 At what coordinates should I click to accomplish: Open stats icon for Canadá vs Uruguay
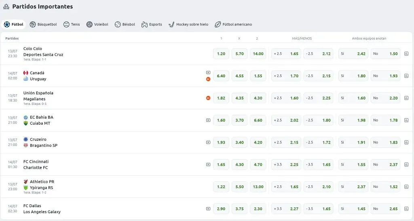click(406, 76)
